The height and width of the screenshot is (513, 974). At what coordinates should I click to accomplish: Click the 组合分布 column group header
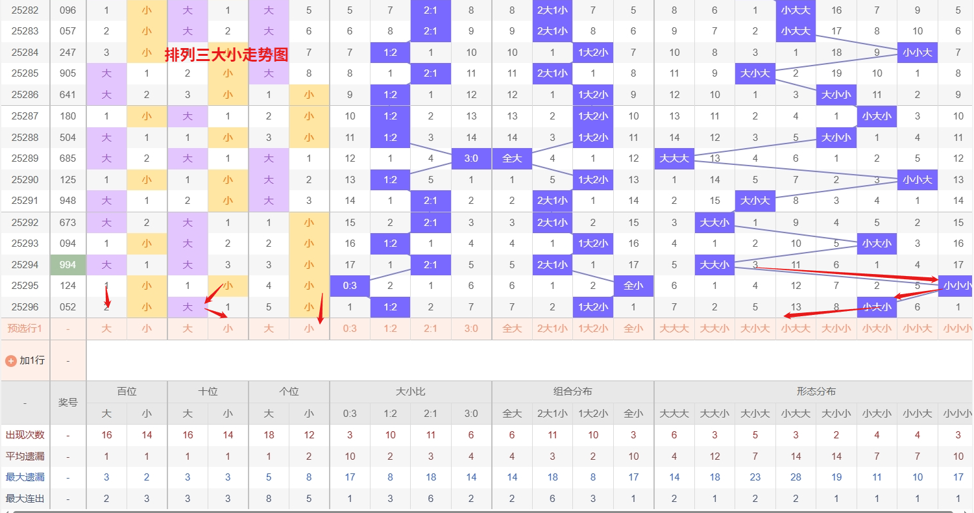[x=572, y=392]
